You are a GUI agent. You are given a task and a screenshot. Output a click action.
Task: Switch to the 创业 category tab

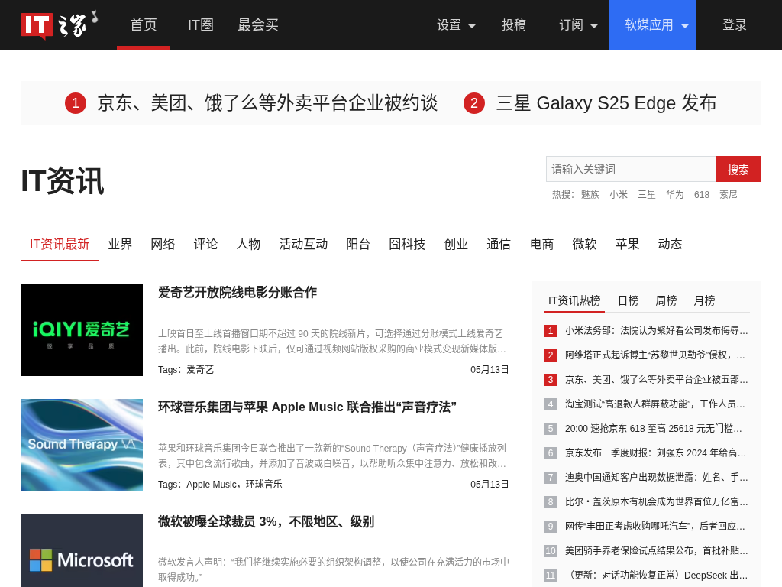(456, 244)
